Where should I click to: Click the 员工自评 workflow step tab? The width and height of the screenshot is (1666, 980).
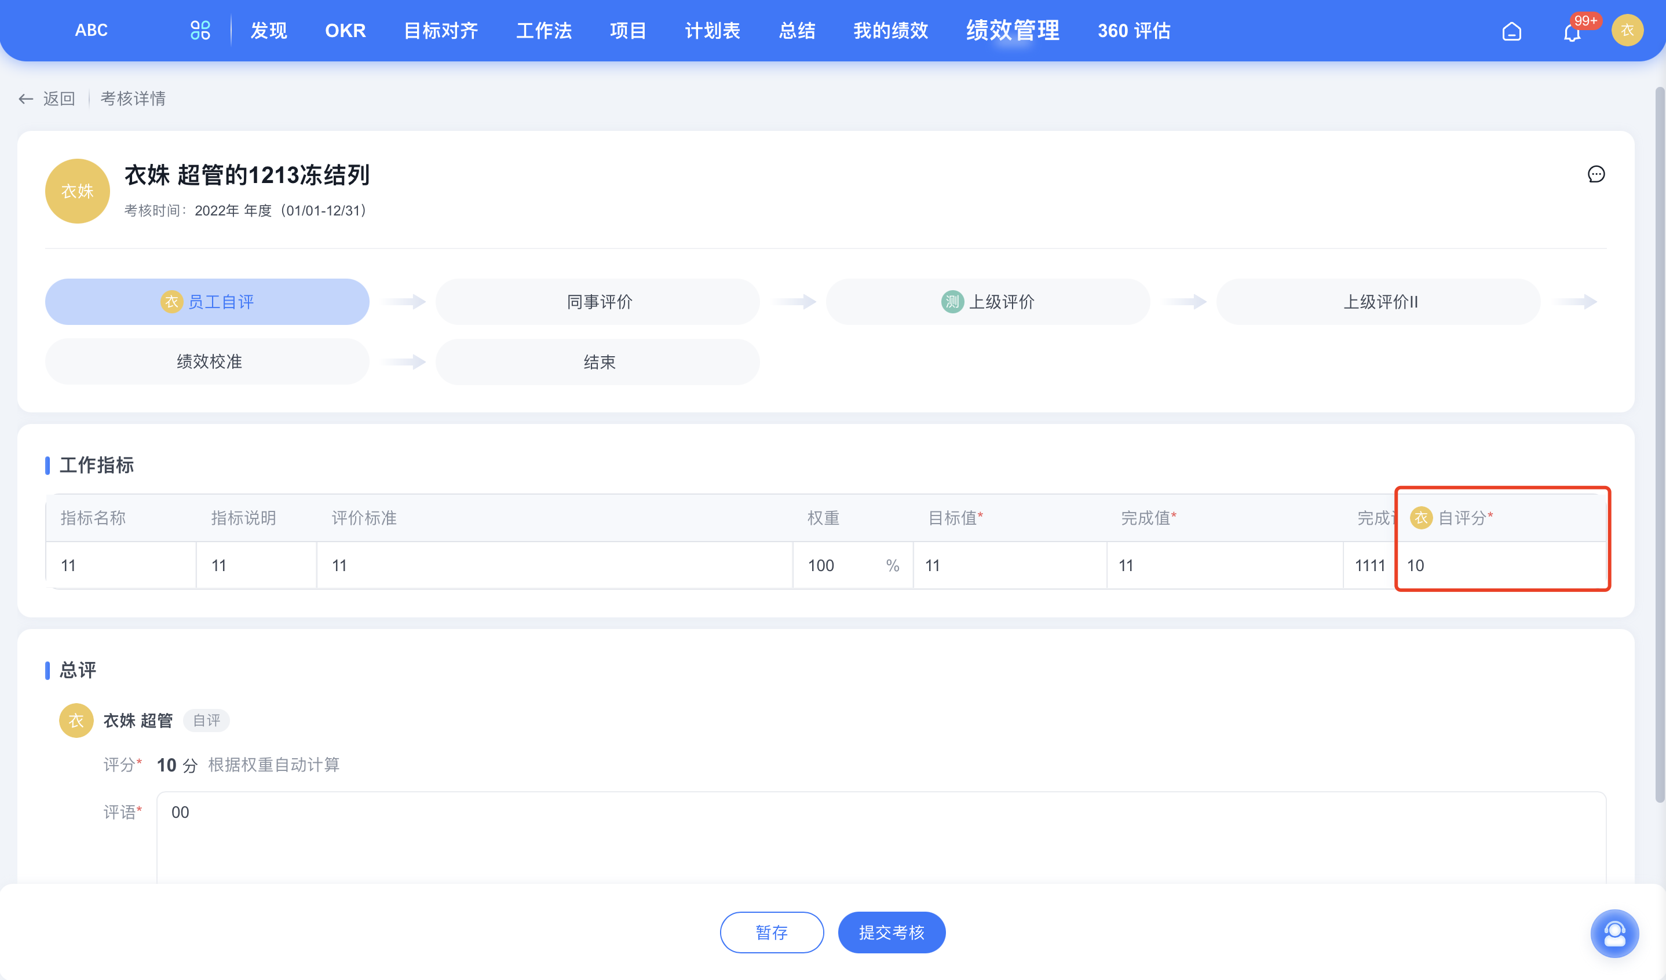pyautogui.click(x=206, y=302)
